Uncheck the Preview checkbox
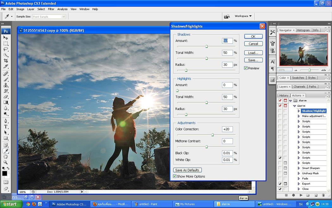This screenshot has width=332, height=208. [x=246, y=68]
